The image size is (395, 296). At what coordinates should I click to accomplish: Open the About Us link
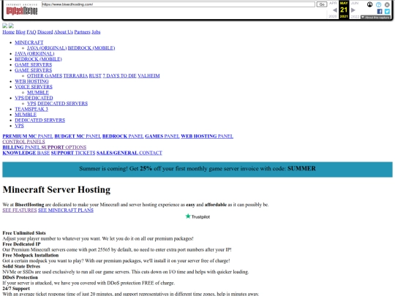tap(64, 32)
